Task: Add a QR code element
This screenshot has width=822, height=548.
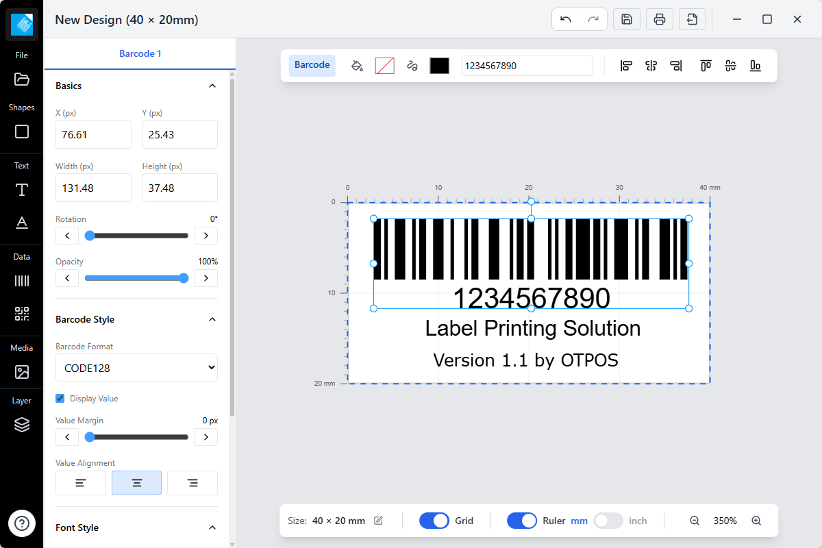Action: tap(22, 314)
